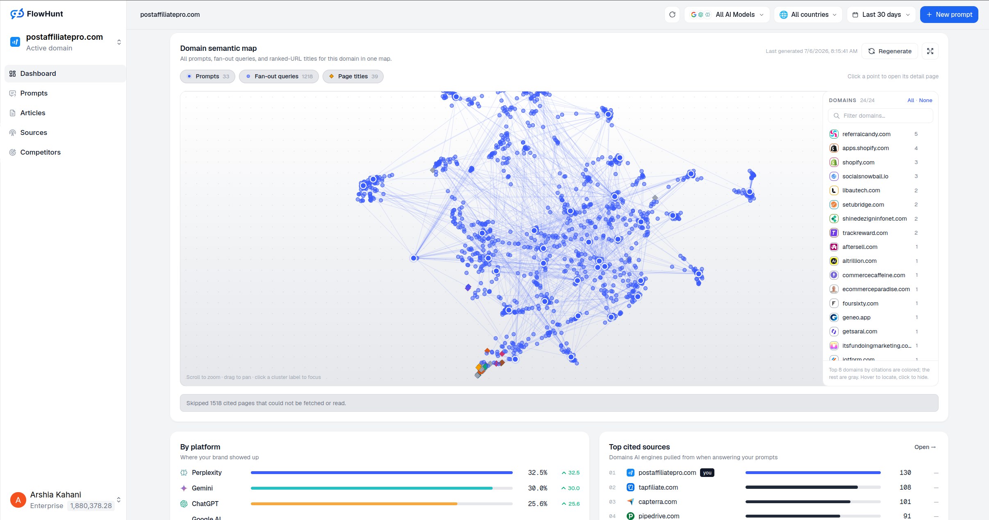Click the aitrillion.com favicon
The width and height of the screenshot is (989, 520).
point(834,261)
